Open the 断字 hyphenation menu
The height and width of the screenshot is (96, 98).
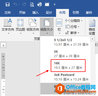click(x=72, y=33)
